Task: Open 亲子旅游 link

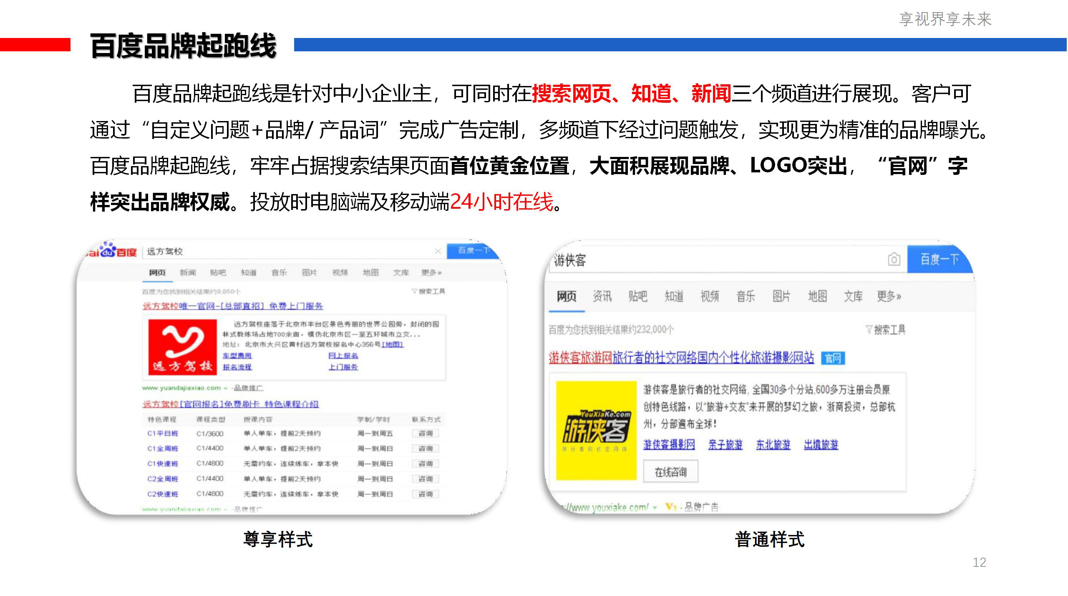Action: pos(725,445)
